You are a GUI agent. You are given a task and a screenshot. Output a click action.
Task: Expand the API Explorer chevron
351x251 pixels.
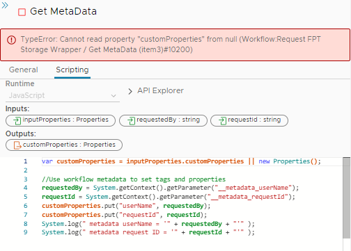(130, 91)
